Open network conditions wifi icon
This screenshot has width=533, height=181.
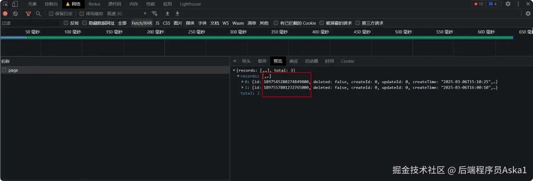(x=154, y=14)
